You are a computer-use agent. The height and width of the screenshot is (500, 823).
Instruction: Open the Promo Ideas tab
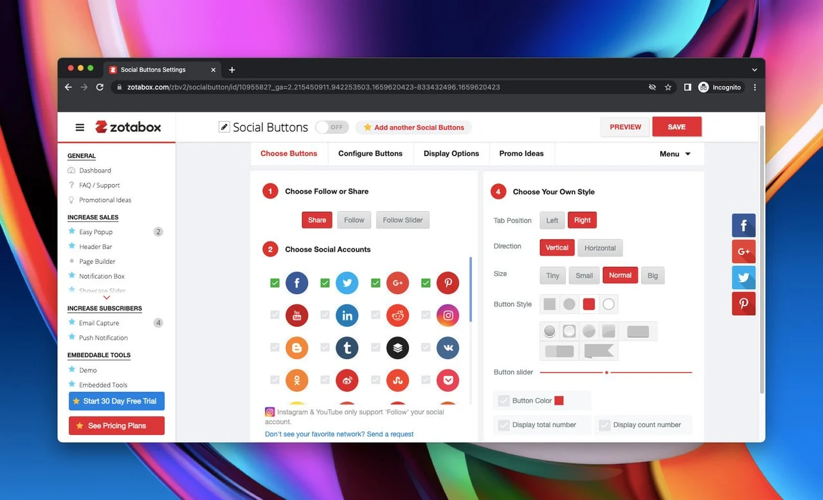click(x=521, y=154)
